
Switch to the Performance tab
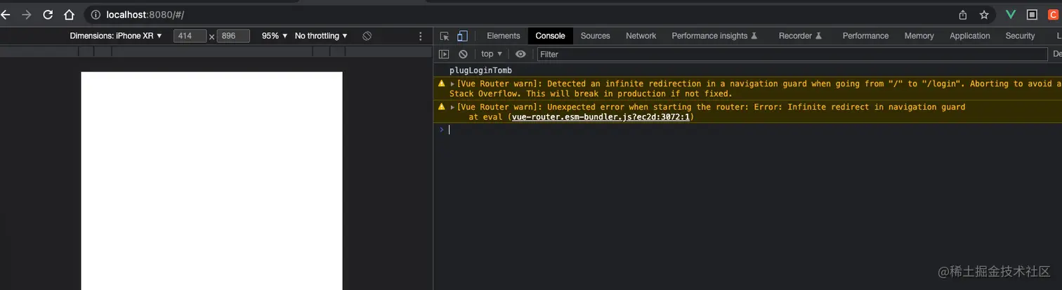865,36
